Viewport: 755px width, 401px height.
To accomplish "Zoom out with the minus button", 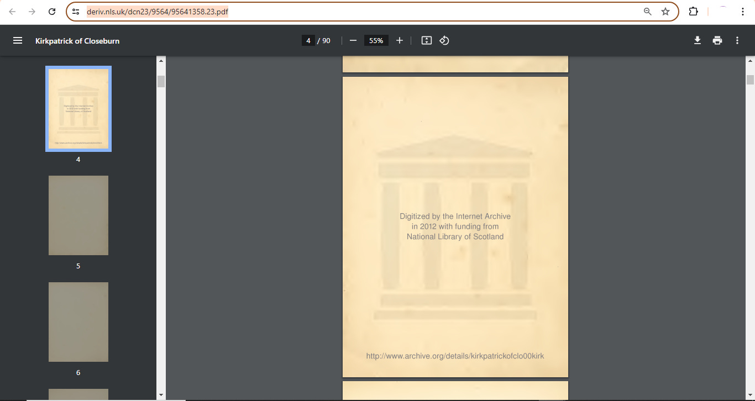I will click(x=353, y=40).
